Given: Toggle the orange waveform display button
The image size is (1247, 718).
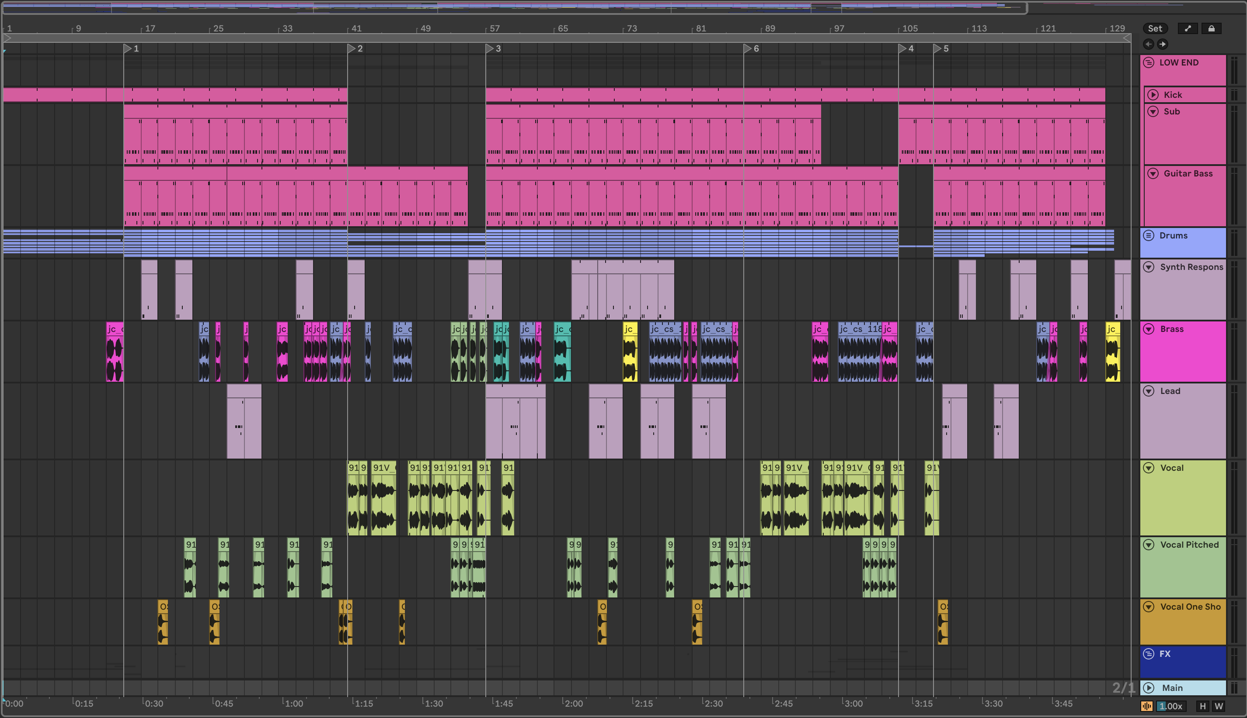Looking at the screenshot, I should click(1146, 706).
